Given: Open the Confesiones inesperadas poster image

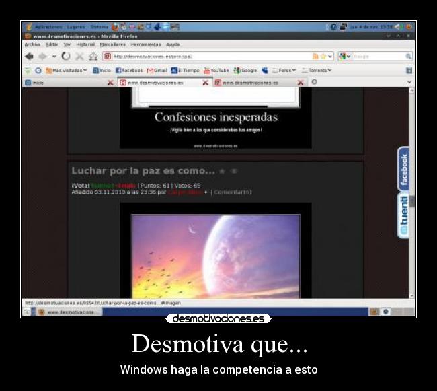Looking at the screenshot, I should [216, 118].
